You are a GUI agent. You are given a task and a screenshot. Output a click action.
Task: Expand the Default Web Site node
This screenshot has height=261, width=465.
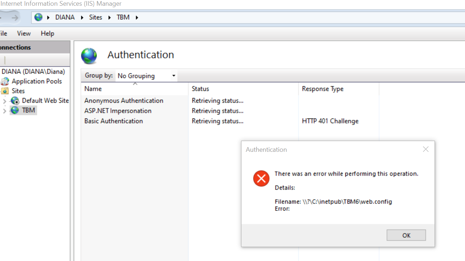(4, 101)
